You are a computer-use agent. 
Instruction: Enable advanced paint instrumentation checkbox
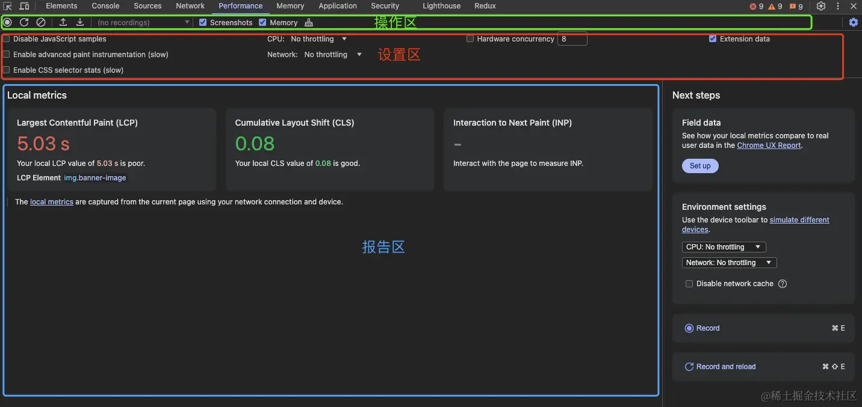[x=7, y=54]
